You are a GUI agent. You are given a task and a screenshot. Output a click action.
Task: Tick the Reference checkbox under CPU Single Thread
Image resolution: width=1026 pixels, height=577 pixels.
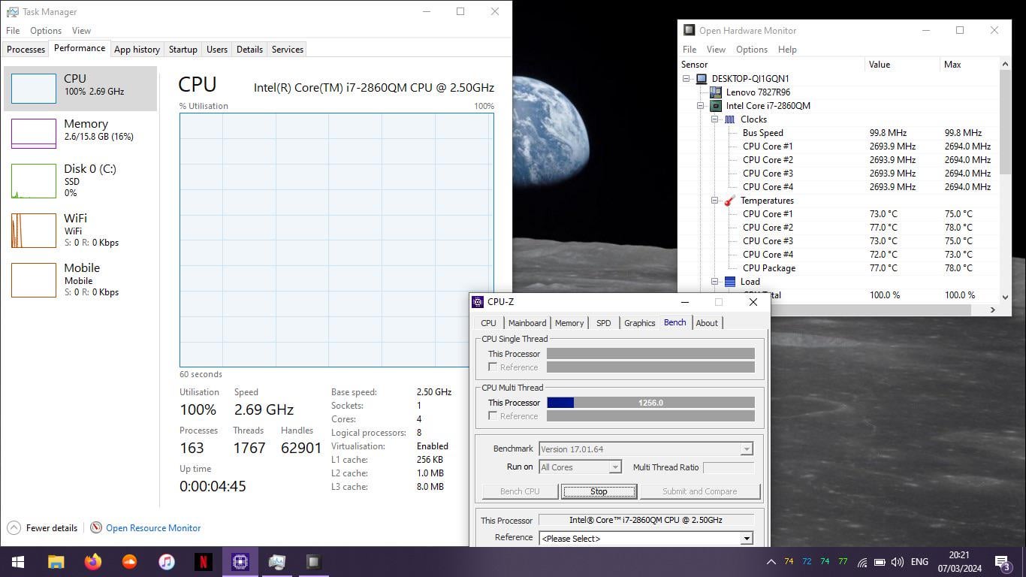click(x=493, y=367)
